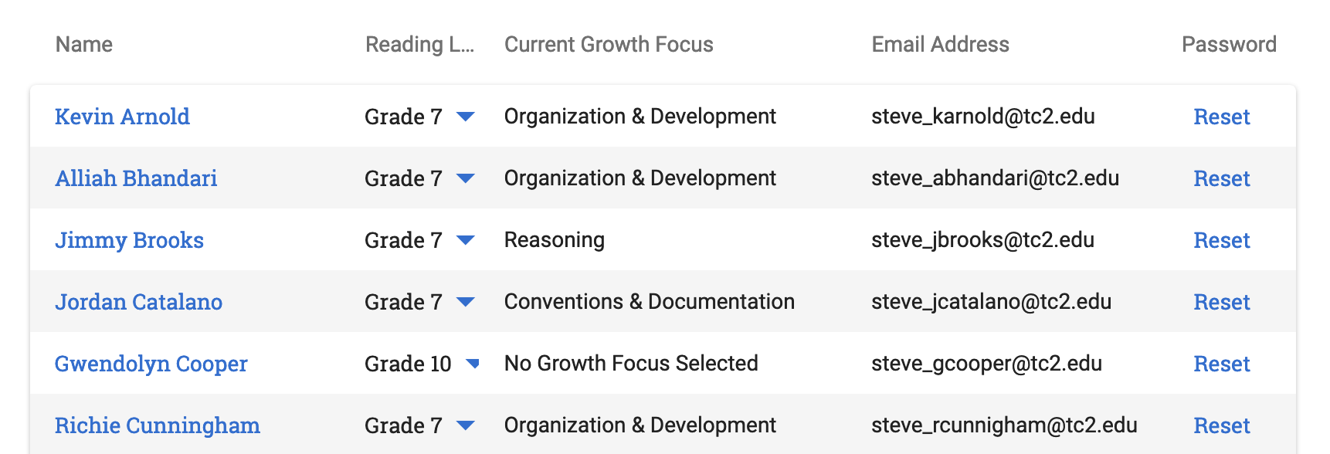
Task: View Jimmy Brooks' student page
Action: pos(129,240)
